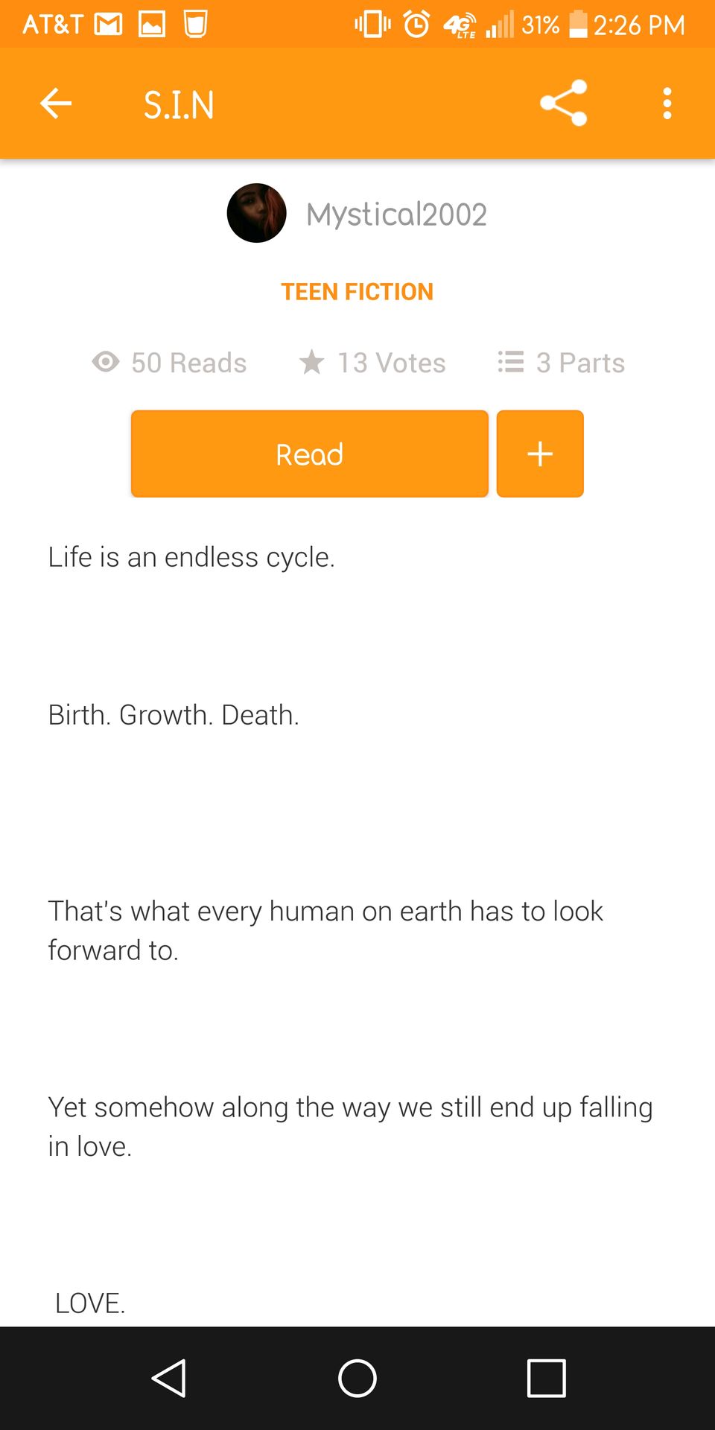This screenshot has width=715, height=1430.
Task: Visit author Mystical2002's profile
Action: (396, 214)
